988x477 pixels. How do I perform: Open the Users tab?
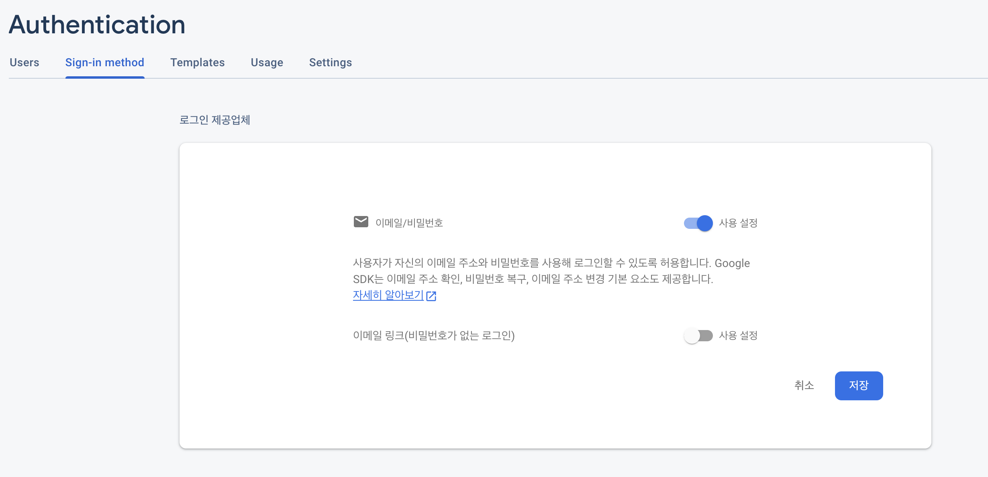(24, 63)
